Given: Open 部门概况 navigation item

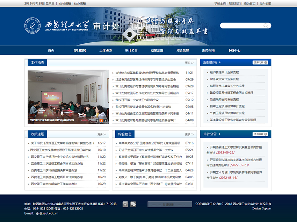Looking at the screenshot, I should click(80, 50).
